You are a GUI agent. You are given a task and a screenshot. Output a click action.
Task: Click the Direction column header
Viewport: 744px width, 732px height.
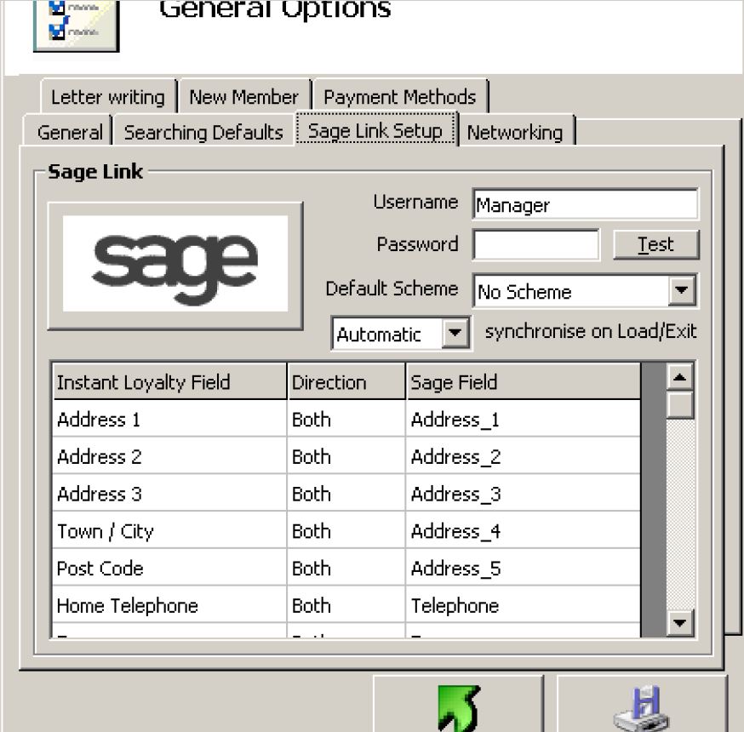click(346, 382)
